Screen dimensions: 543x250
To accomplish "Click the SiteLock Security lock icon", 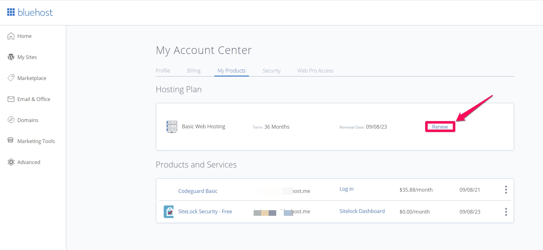I will click(x=169, y=212).
